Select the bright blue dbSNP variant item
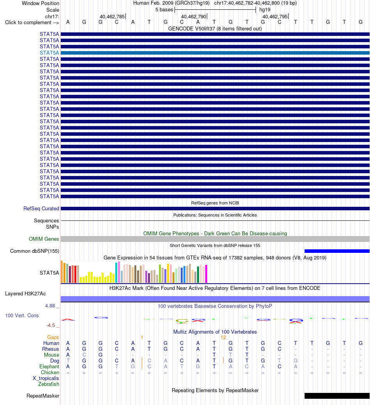 click(337, 251)
